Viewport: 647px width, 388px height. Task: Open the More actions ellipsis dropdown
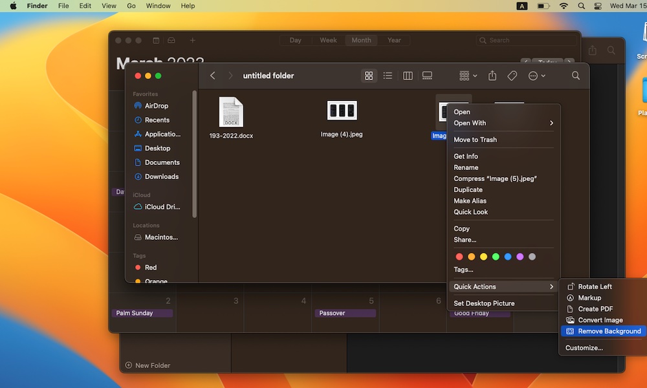point(537,76)
